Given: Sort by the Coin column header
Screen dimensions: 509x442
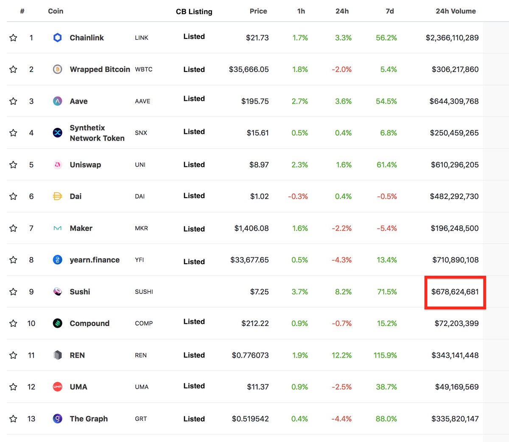Looking at the screenshot, I should [56, 11].
